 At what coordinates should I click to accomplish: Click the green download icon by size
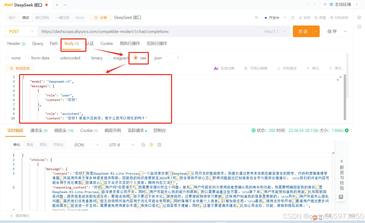click(347, 130)
